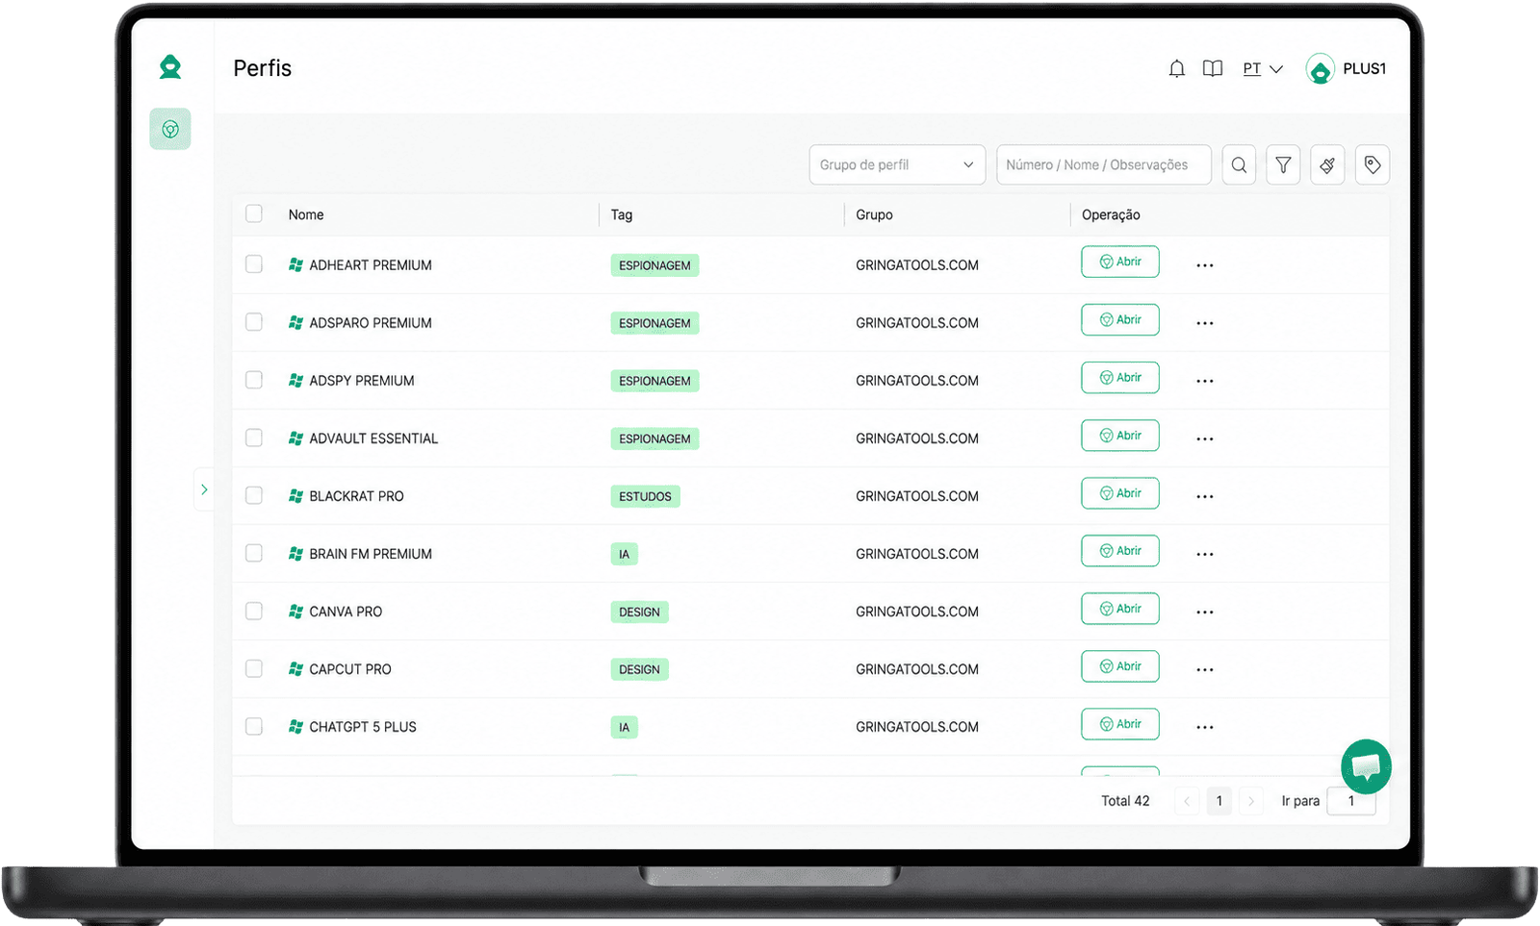The height and width of the screenshot is (926, 1540).
Task: Open more options for ADSPARO PREMIUM
Action: click(x=1205, y=323)
